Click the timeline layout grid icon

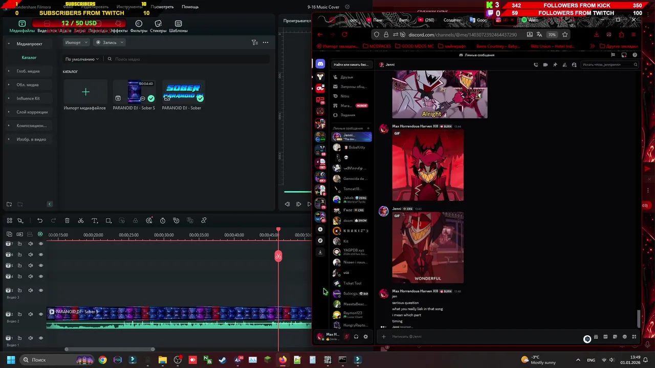tap(9, 220)
